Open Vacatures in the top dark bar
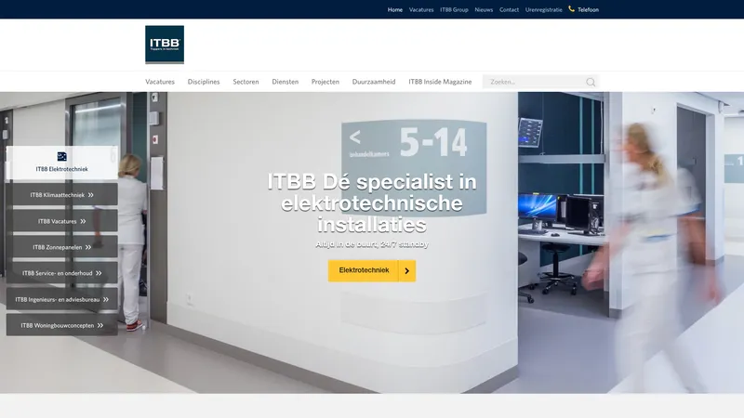Image resolution: width=744 pixels, height=418 pixels. click(x=421, y=9)
